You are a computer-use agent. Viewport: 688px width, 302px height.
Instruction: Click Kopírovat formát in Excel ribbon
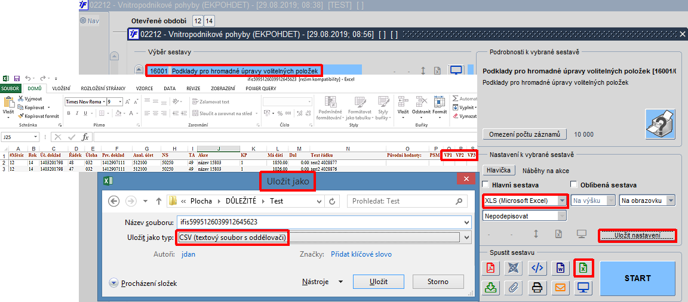tap(38, 116)
